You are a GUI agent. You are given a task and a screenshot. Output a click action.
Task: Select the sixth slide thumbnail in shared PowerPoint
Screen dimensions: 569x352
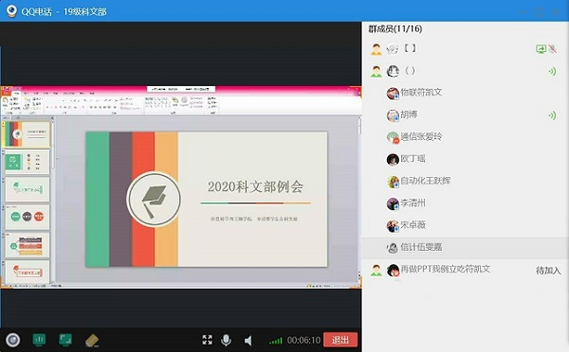pos(28,272)
